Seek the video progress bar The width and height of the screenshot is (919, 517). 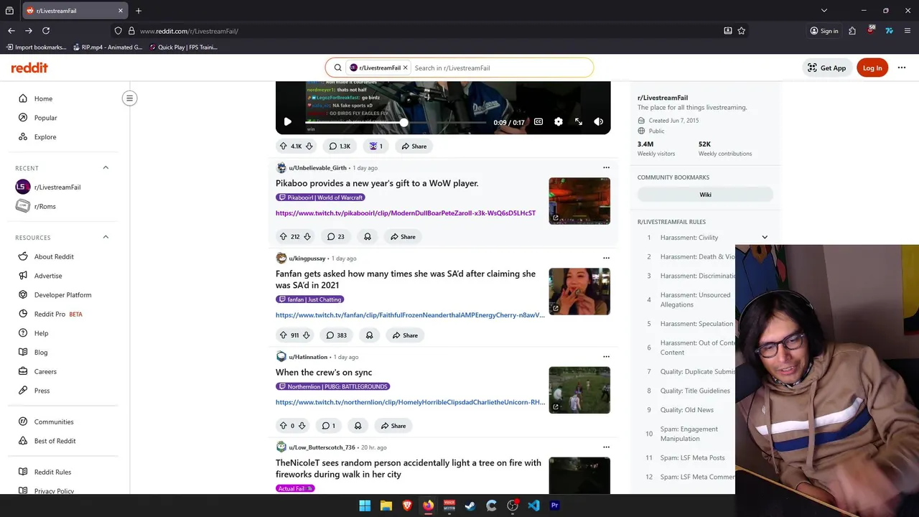(396, 122)
